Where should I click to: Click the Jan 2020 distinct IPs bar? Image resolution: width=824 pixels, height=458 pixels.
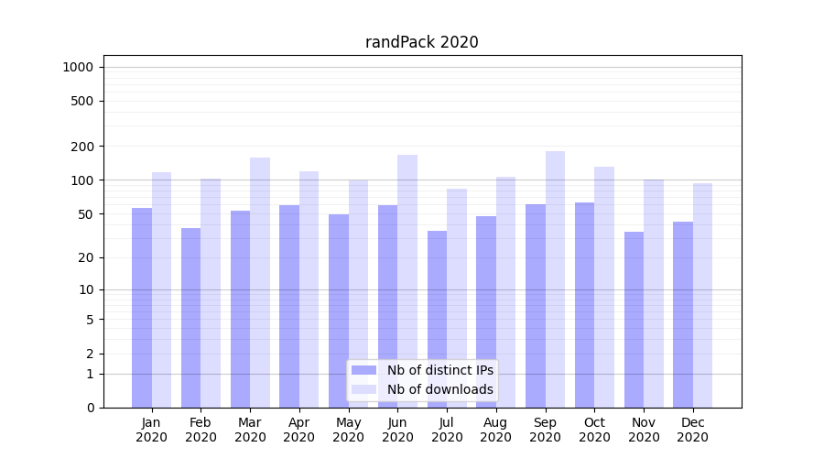[142, 307]
